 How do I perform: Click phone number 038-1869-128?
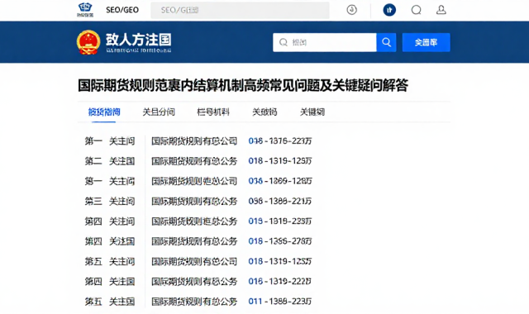point(280,181)
